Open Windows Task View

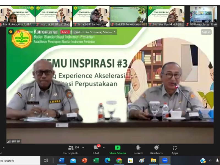[x=46, y=161]
